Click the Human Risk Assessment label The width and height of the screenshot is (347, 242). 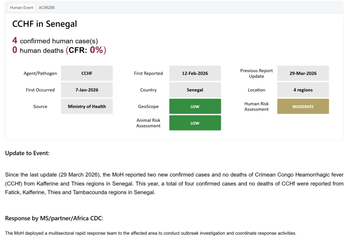point(256,107)
